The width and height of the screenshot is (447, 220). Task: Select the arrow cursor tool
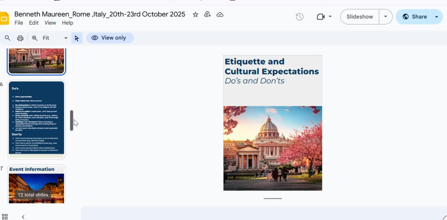coord(77,38)
